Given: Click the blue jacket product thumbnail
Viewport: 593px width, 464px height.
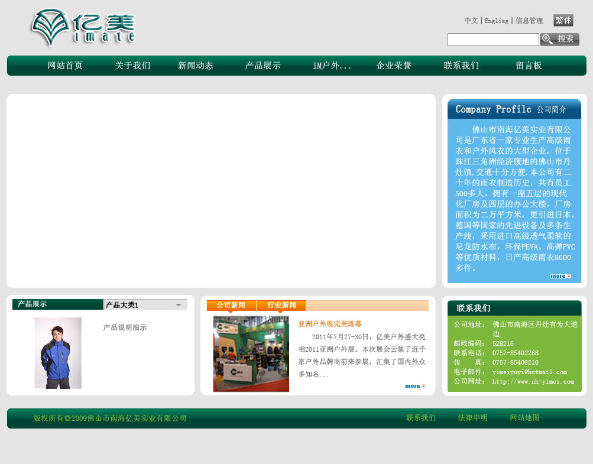Looking at the screenshot, I should pyautogui.click(x=57, y=353).
